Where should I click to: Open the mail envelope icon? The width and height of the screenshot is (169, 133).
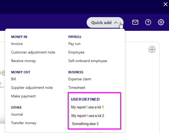[135, 22]
